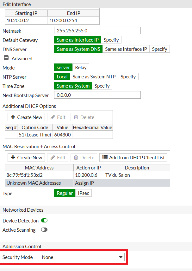The image size is (192, 271).
Task: Choose Same as System NTP option
Action: tap(94, 77)
